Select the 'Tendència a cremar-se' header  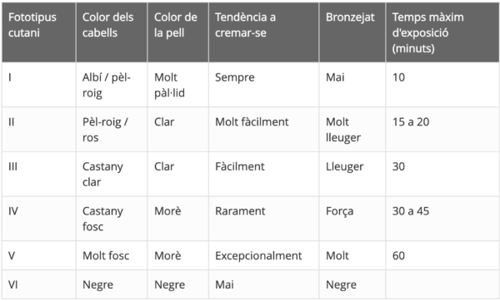pyautogui.click(x=263, y=32)
